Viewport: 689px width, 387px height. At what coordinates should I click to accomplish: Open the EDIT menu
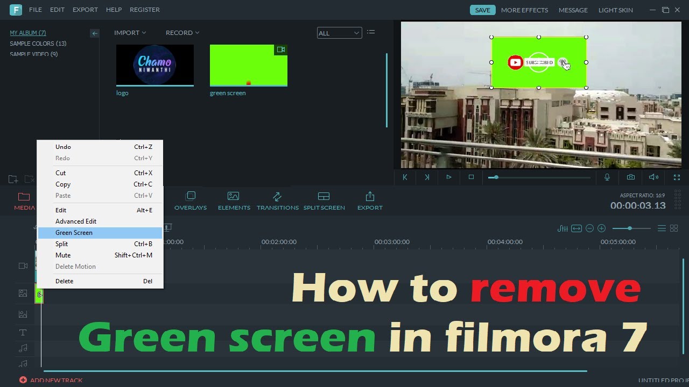coord(57,10)
